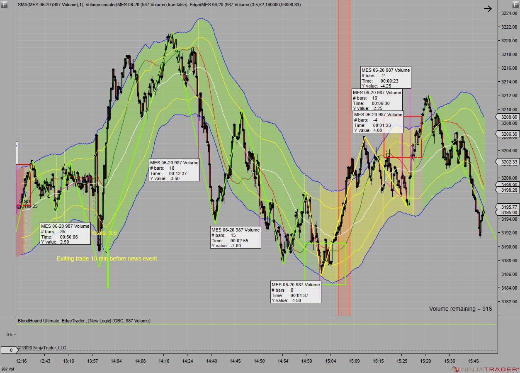Select the ruler box showing 8 bars
The width and height of the screenshot is (520, 373).
[296, 293]
